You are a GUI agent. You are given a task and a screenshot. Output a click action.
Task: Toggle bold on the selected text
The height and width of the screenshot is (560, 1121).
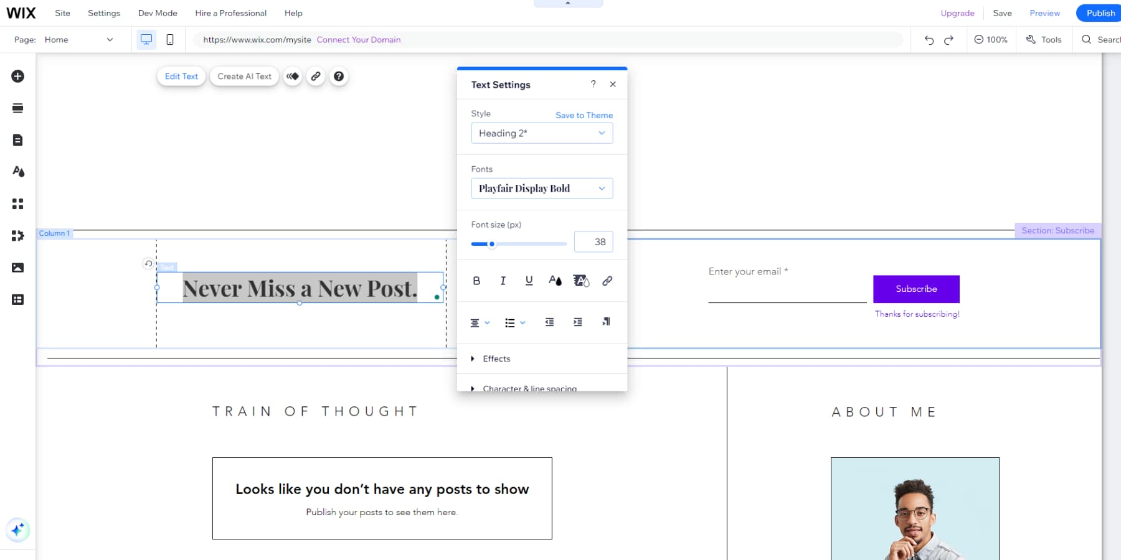(476, 281)
